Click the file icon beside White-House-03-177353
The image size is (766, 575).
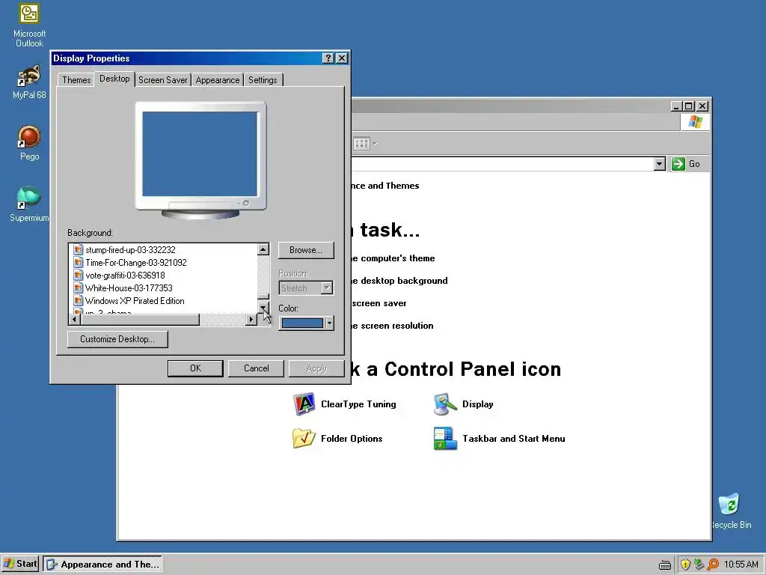78,287
